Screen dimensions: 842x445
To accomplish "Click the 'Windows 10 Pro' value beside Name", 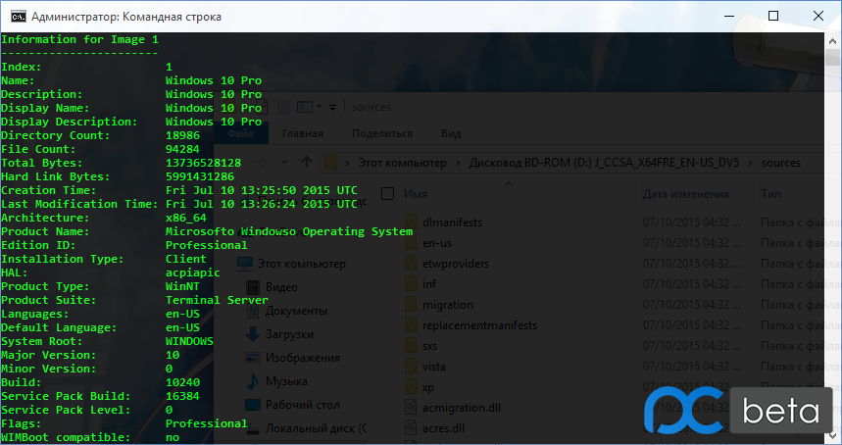I will pos(214,80).
